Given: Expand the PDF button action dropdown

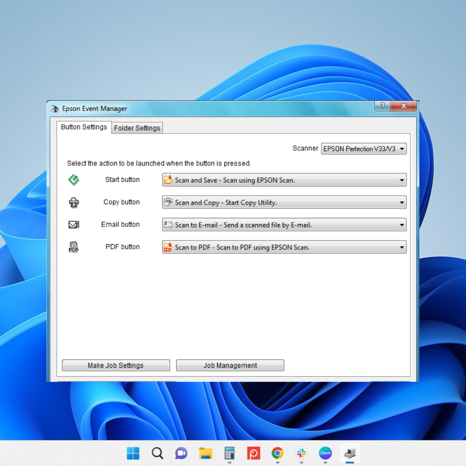Looking at the screenshot, I should coord(284,247).
